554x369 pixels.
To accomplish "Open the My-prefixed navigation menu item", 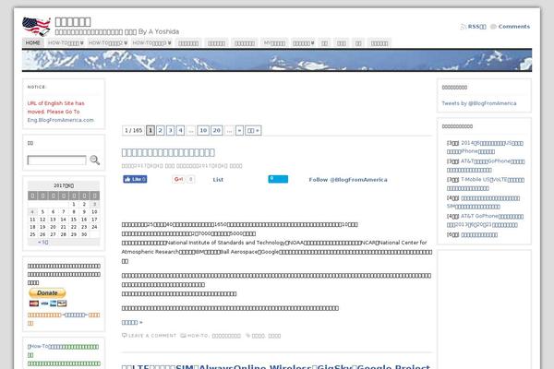I will pos(274,43).
